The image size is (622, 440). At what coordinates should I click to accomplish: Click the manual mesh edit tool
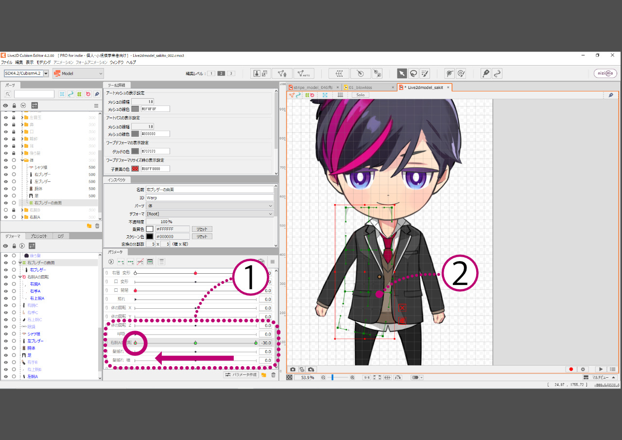pyautogui.click(x=281, y=73)
